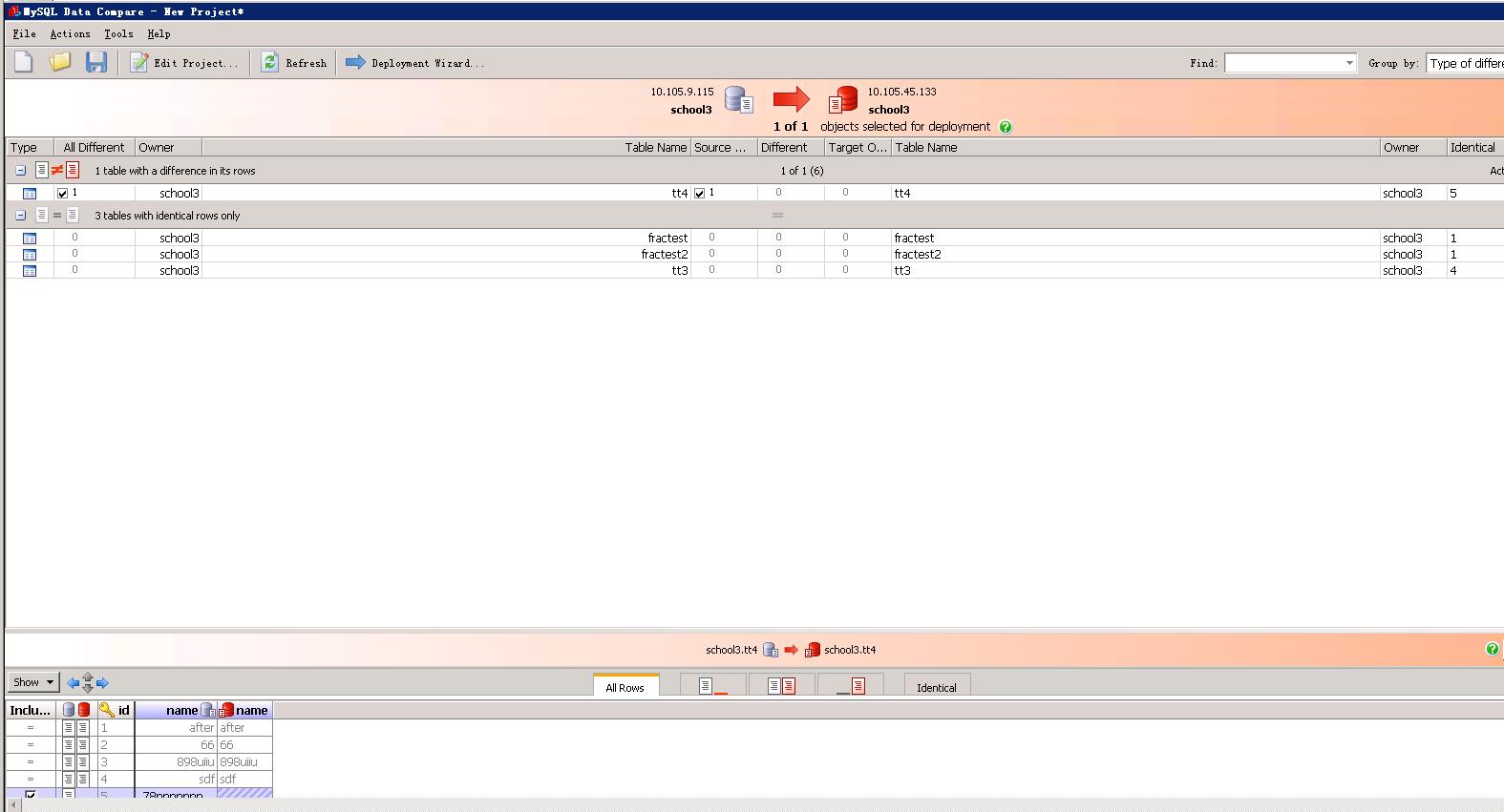Open the Help menu
This screenshot has width=1504, height=812.
tap(159, 33)
